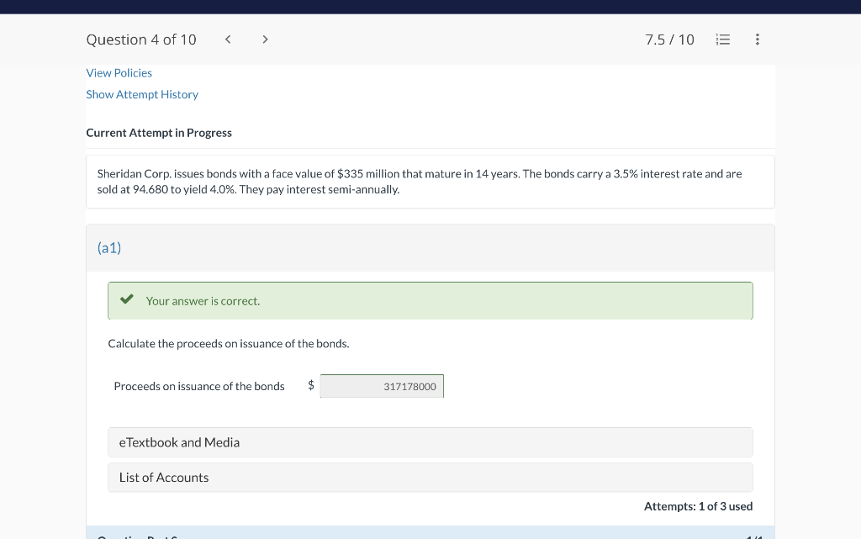Click the proceeds on issuance input field

tap(382, 386)
